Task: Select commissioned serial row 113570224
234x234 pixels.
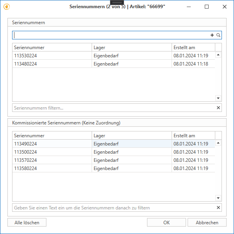Action: click(x=51, y=160)
